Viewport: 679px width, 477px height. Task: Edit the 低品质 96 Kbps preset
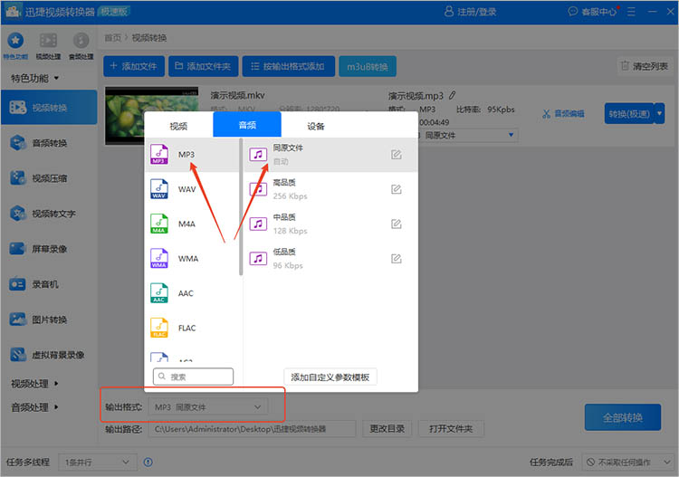point(397,258)
